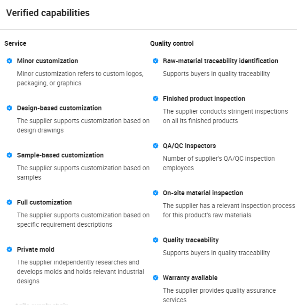Click the Warranty available heading

(190, 278)
